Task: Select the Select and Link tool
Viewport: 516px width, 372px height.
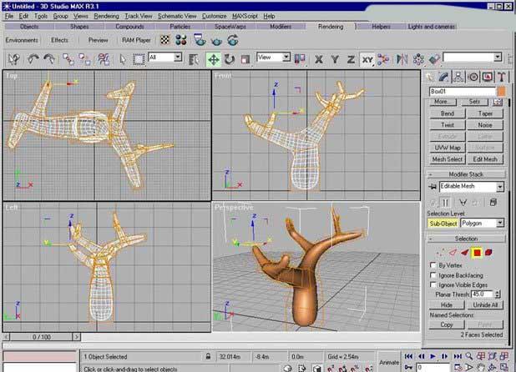Action: tap(68, 59)
